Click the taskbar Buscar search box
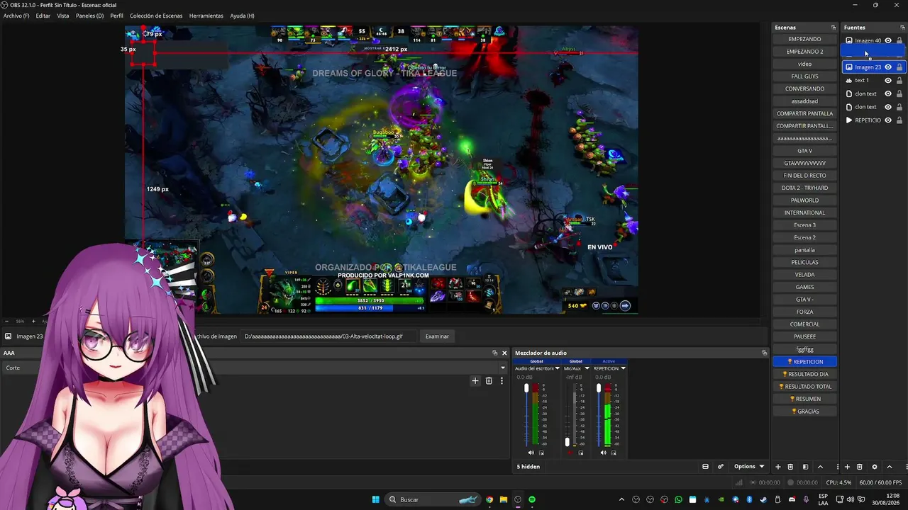 pyautogui.click(x=433, y=499)
